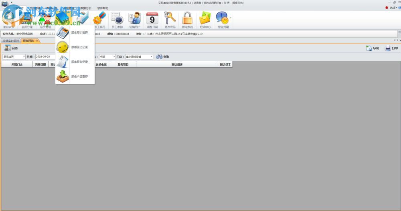Open the quick access arrow in the title bar
The width and height of the screenshot is (401, 211).
click(x=12, y=2)
